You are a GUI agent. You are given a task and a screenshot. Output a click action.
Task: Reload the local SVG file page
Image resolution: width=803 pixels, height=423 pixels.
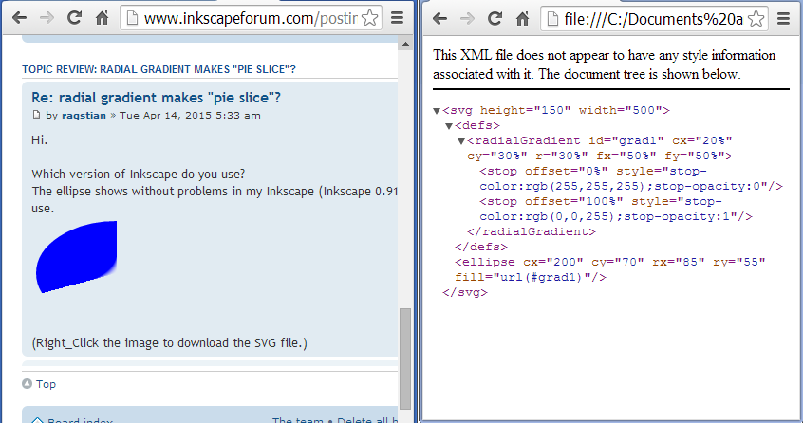point(495,18)
